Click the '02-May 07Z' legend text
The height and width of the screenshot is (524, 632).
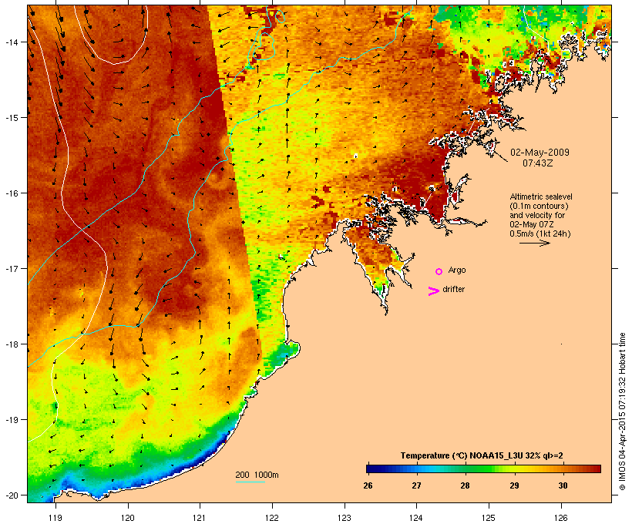(x=532, y=224)
